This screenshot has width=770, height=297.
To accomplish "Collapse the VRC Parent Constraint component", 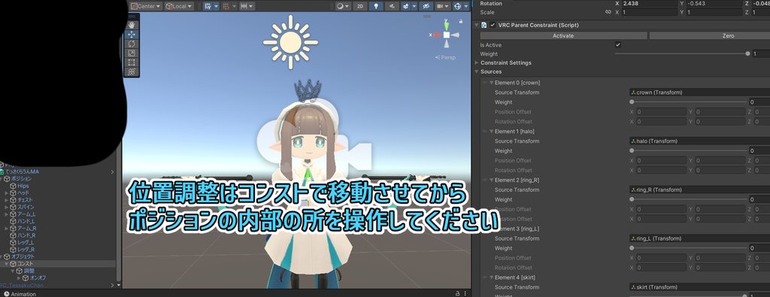I will pyautogui.click(x=476, y=25).
